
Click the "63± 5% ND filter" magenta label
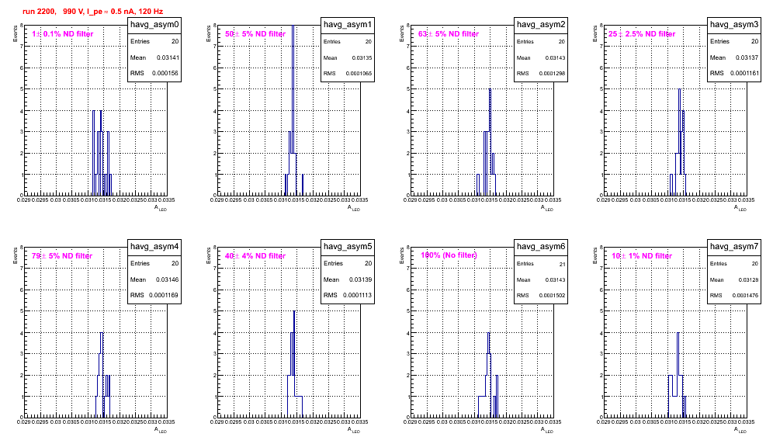pos(449,34)
